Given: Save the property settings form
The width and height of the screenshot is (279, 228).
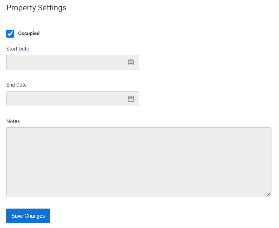Looking at the screenshot, I should [x=28, y=216].
